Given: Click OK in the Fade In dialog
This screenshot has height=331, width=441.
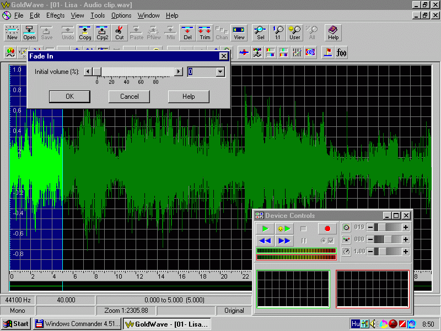Looking at the screenshot, I should point(70,97).
